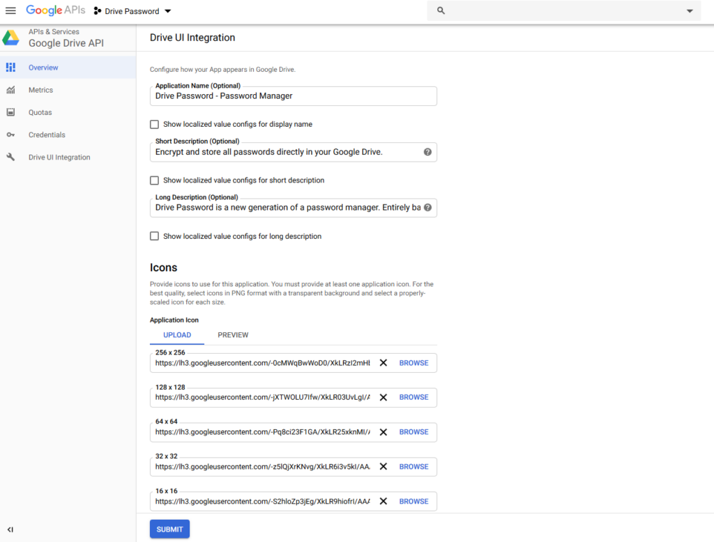
Task: Collapse the left sidebar panel
Action: point(10,529)
